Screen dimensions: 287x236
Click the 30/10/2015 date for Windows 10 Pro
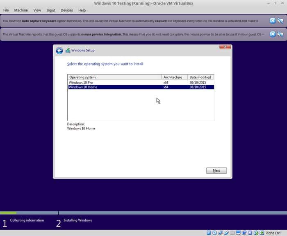tap(198, 82)
